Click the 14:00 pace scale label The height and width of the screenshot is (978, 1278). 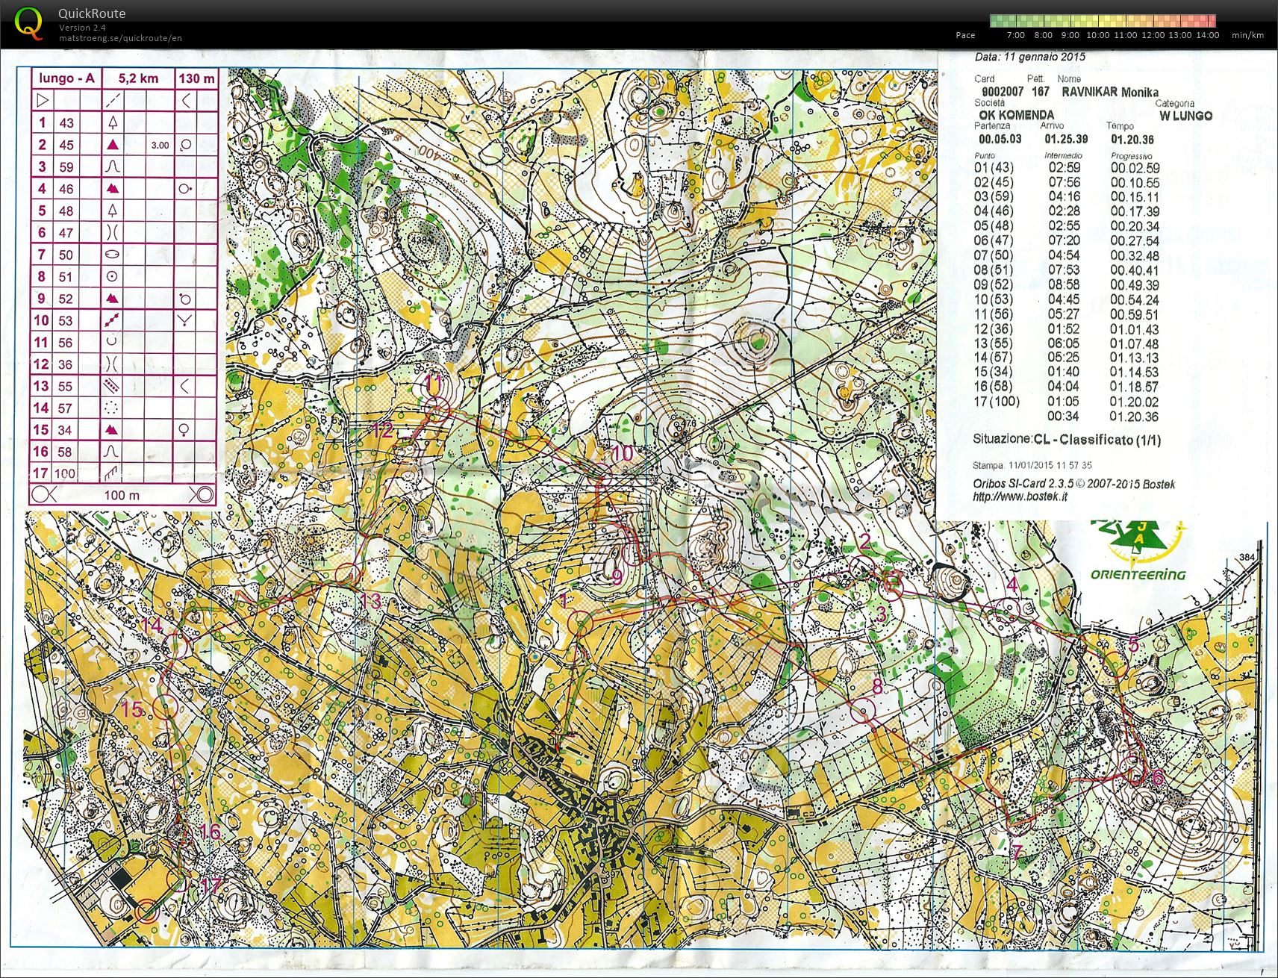point(1207,35)
